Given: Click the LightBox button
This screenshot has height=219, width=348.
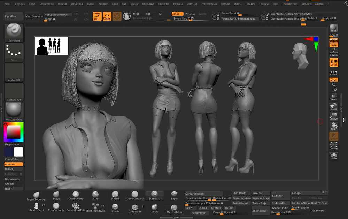Looking at the screenshot, I should [x=14, y=16].
